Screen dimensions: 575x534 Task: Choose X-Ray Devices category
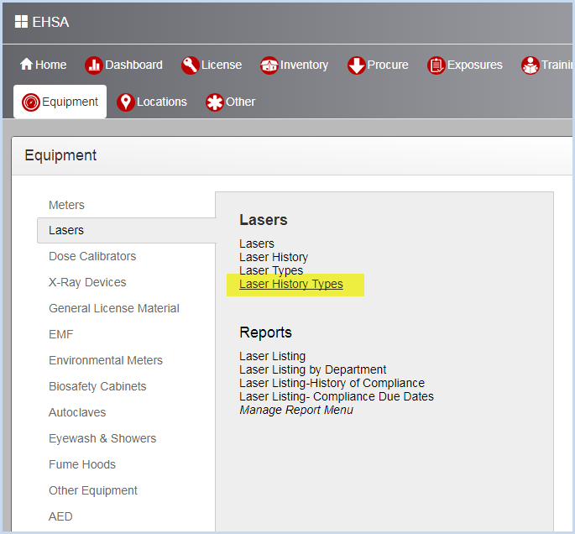(x=87, y=282)
